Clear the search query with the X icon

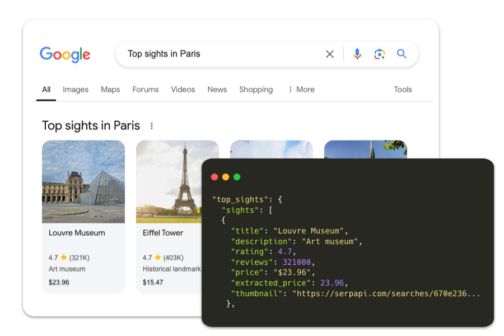coord(329,54)
